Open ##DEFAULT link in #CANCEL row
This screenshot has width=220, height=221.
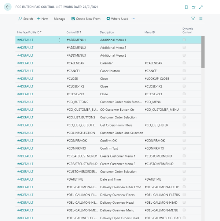25,71
